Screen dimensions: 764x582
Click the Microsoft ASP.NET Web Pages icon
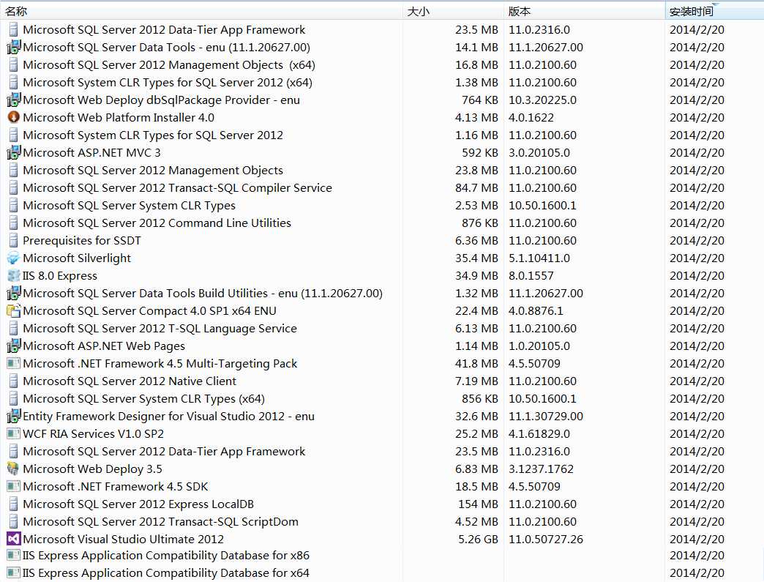tap(14, 346)
